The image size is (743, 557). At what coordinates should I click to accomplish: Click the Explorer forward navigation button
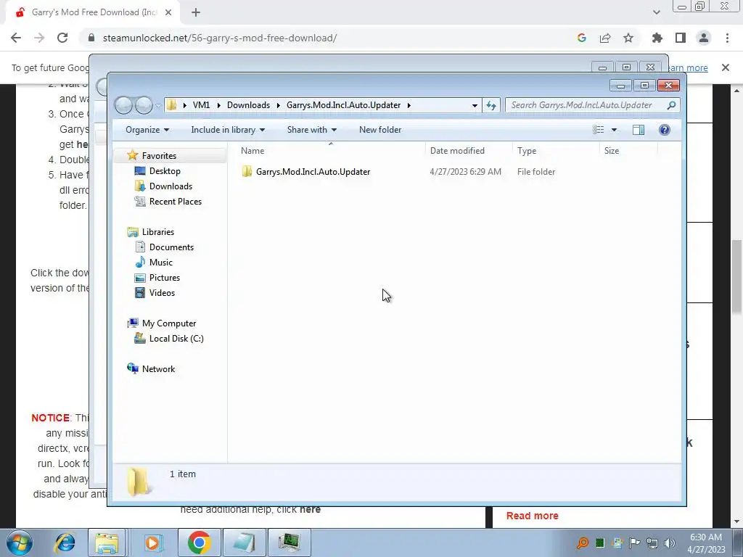(144, 105)
